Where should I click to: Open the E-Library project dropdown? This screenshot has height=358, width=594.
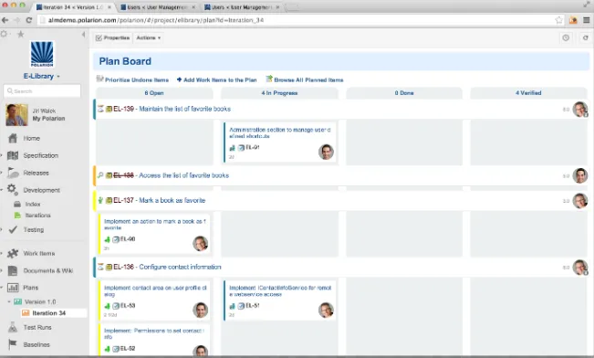pos(42,76)
